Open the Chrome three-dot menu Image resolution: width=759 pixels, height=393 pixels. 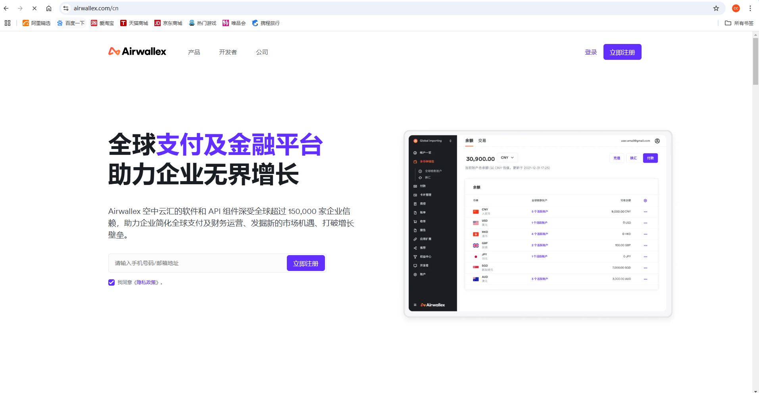coord(750,8)
